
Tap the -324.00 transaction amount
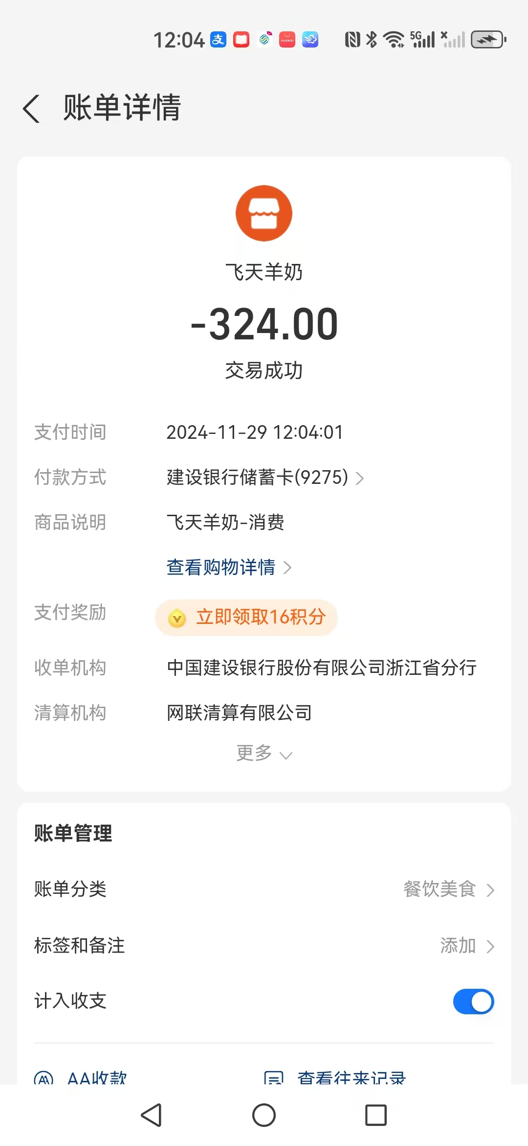click(x=264, y=324)
